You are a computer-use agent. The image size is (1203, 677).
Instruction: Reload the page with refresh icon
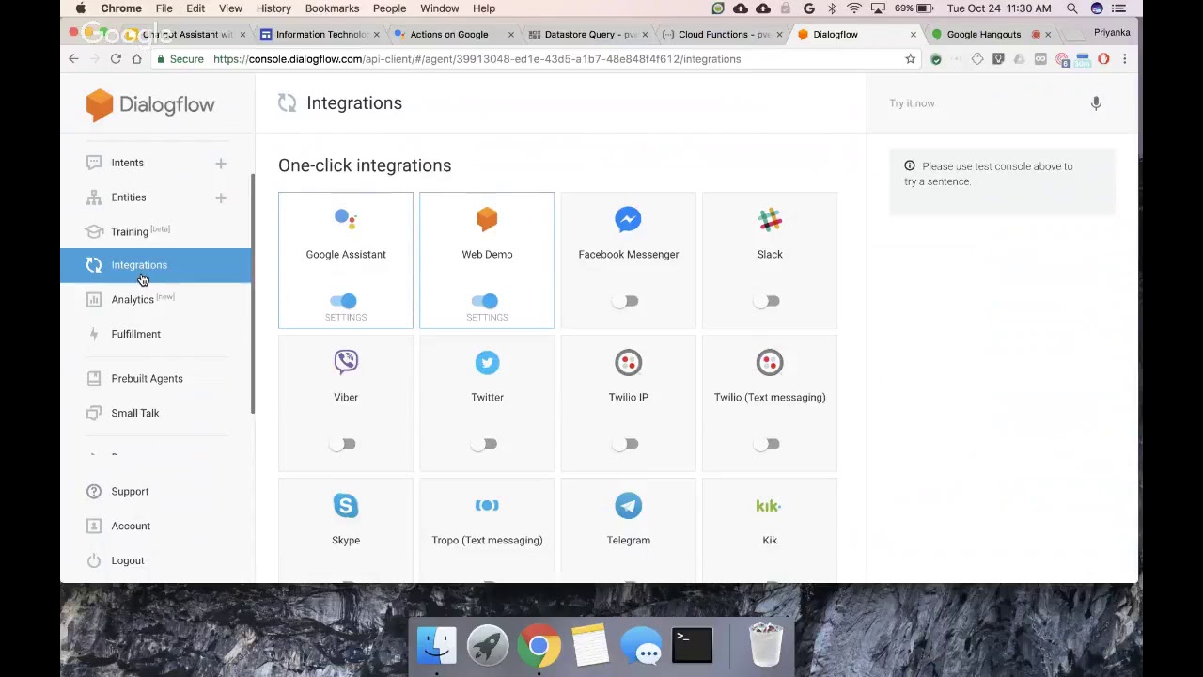[x=116, y=58]
